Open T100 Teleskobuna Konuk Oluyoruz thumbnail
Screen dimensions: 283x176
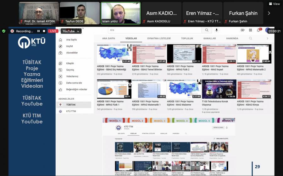tap(219, 89)
